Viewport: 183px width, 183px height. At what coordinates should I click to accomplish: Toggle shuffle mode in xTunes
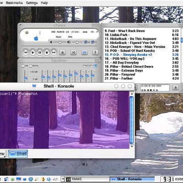[73, 53]
